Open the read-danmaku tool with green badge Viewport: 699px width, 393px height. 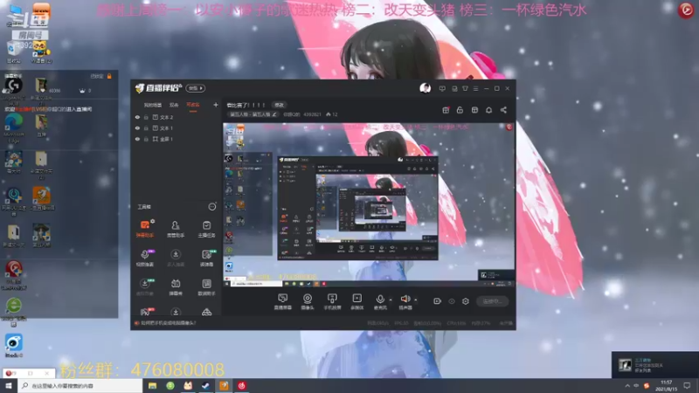coord(206,258)
